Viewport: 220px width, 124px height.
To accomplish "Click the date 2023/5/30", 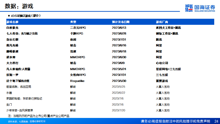I will click(119, 81).
